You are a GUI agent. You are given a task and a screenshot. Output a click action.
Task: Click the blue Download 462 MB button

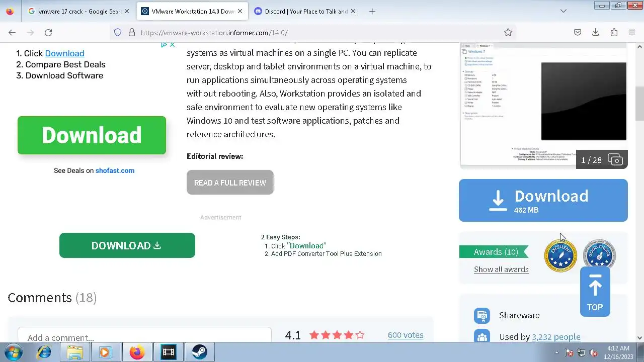coord(543,201)
